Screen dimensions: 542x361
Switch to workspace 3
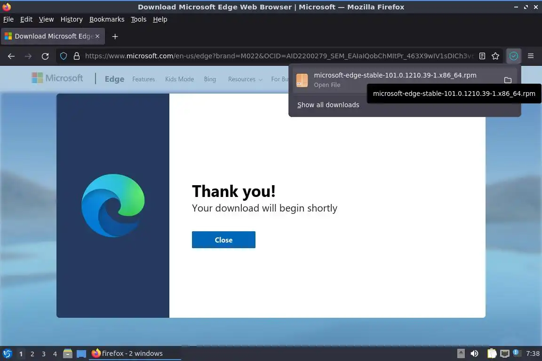pos(44,354)
